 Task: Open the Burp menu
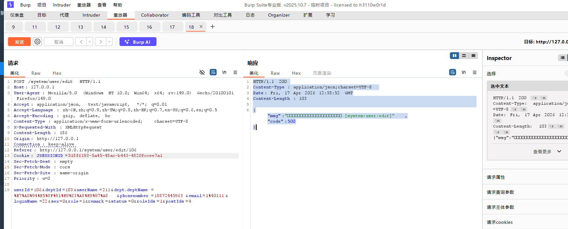tap(25, 5)
